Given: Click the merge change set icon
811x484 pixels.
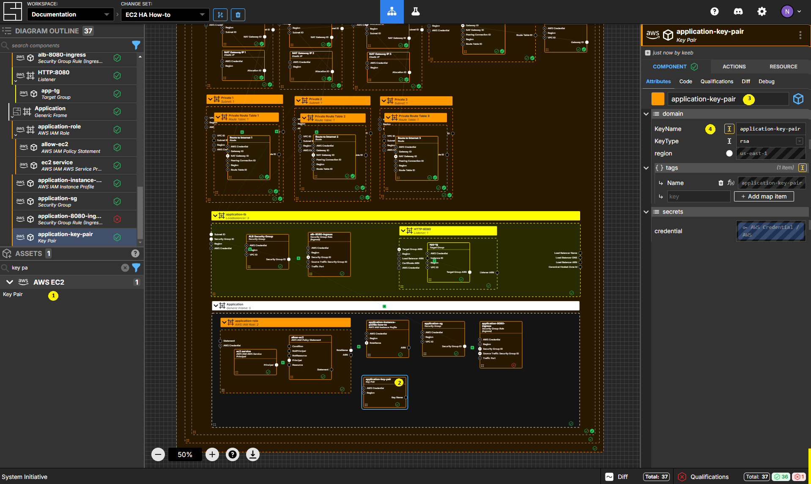Looking at the screenshot, I should [220, 15].
